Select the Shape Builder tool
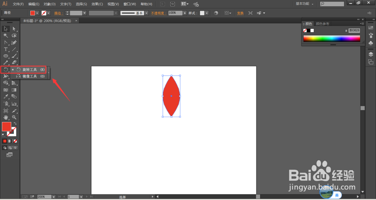 click(6, 83)
